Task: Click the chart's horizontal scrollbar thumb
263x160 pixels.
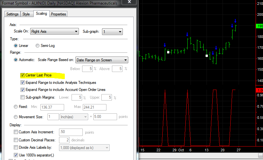Action: click(x=260, y=155)
